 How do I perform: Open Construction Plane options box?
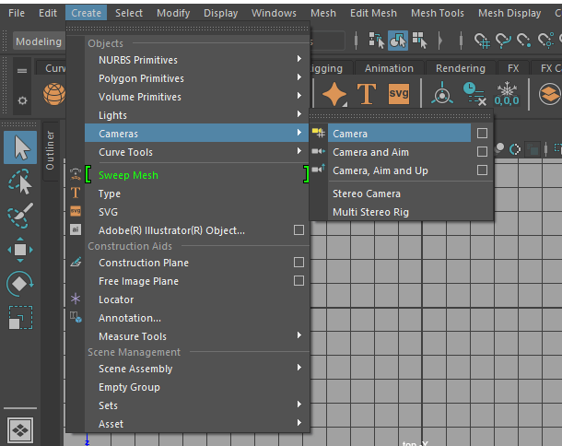pyautogui.click(x=299, y=263)
